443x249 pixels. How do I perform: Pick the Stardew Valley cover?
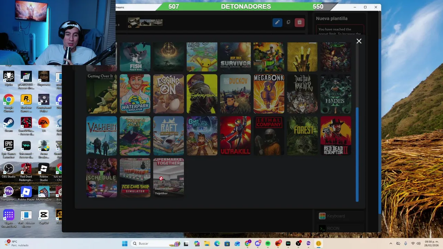tap(135, 136)
